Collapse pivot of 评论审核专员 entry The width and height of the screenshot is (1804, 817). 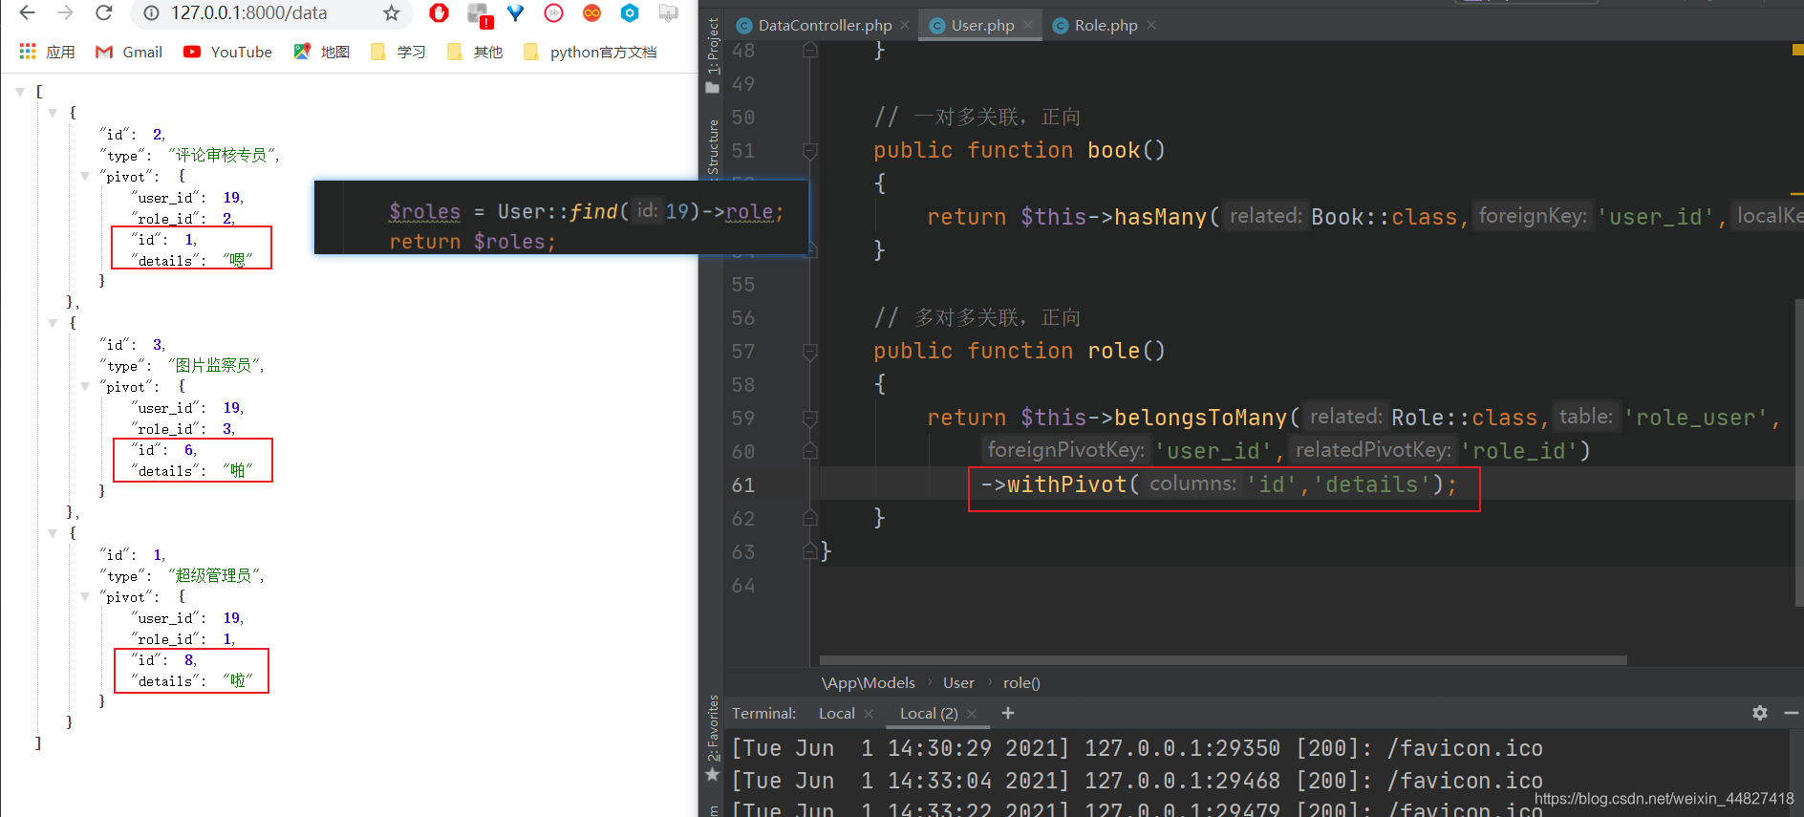(85, 176)
